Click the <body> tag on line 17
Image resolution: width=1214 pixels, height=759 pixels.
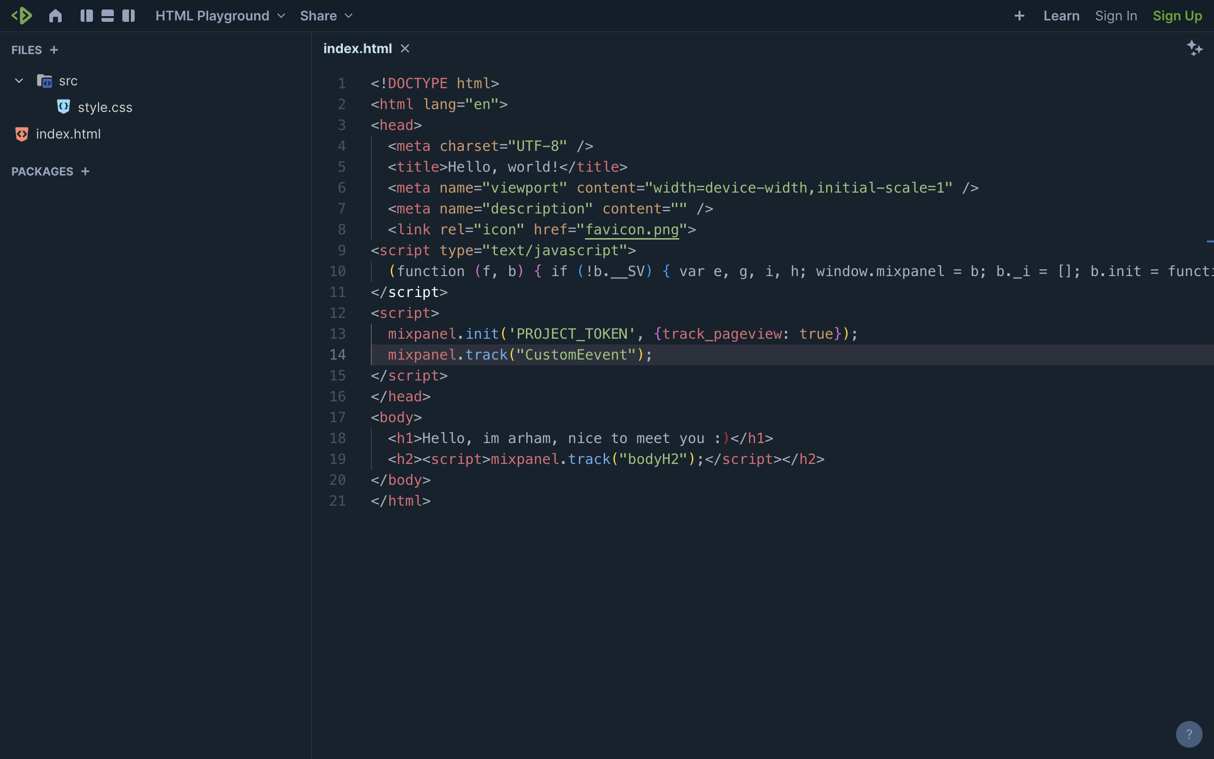pyautogui.click(x=396, y=417)
